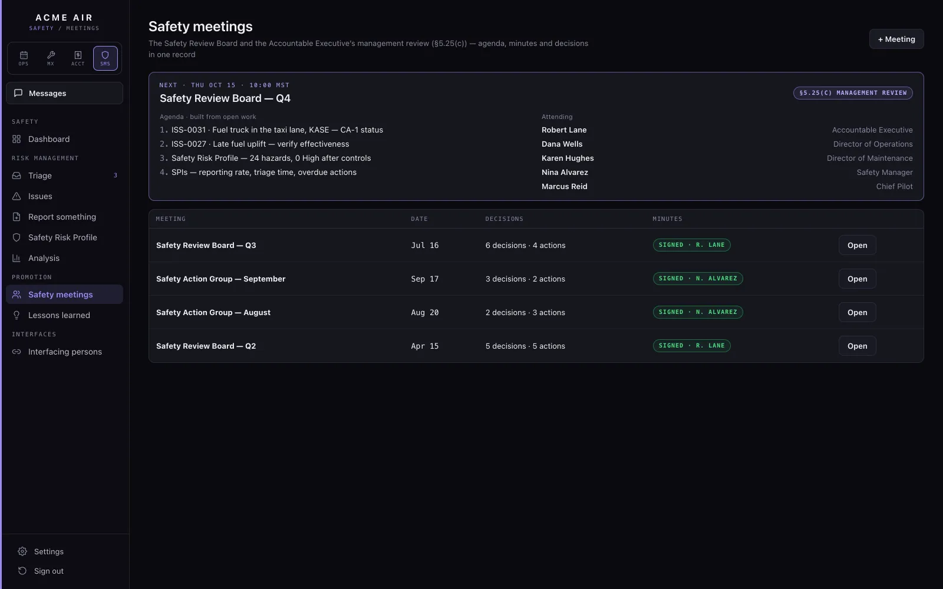The width and height of the screenshot is (943, 589).
Task: Click attendee Marcus Reid
Action: (x=565, y=186)
